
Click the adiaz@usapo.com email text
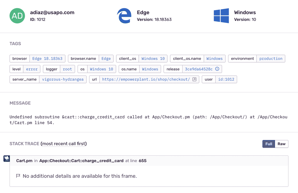click(x=52, y=12)
